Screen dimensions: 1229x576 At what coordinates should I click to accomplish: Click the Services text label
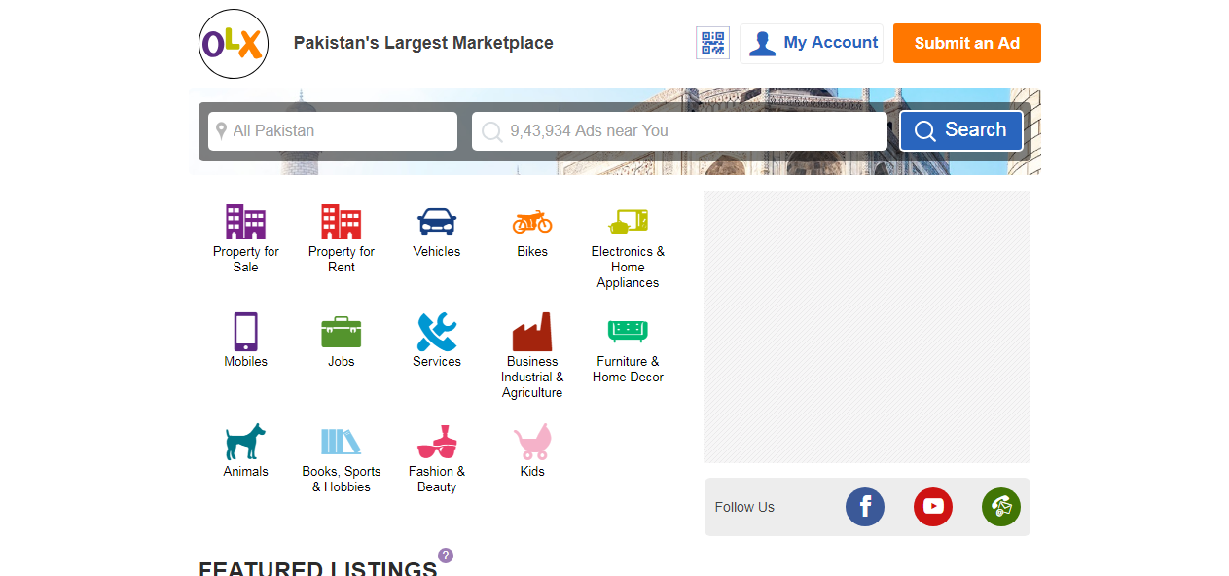pyautogui.click(x=437, y=361)
